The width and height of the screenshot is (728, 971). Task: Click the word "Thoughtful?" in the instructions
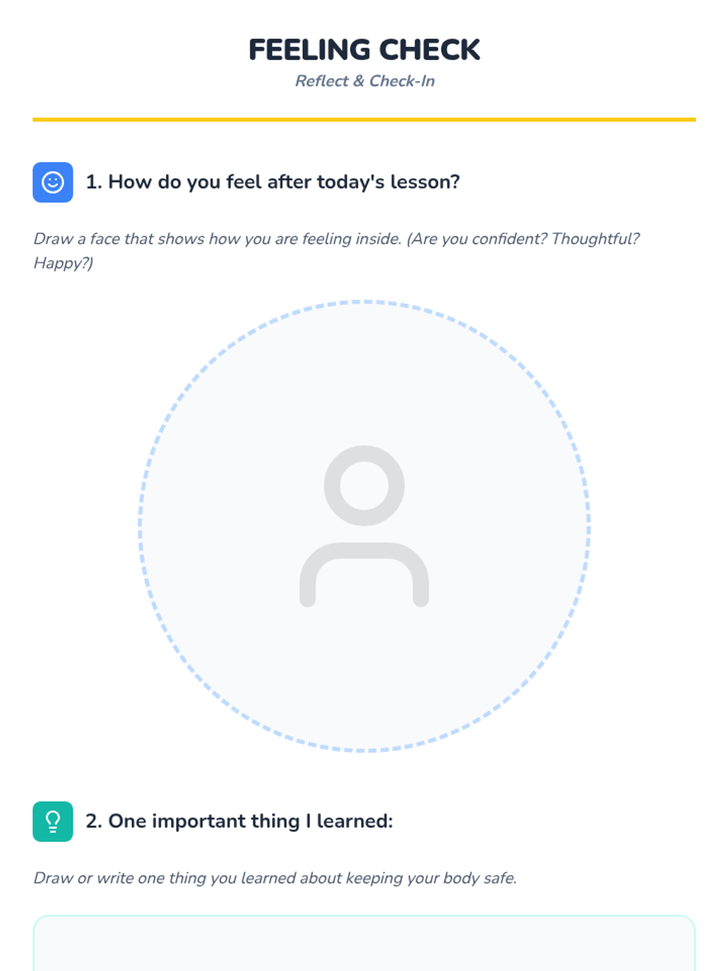(x=595, y=239)
